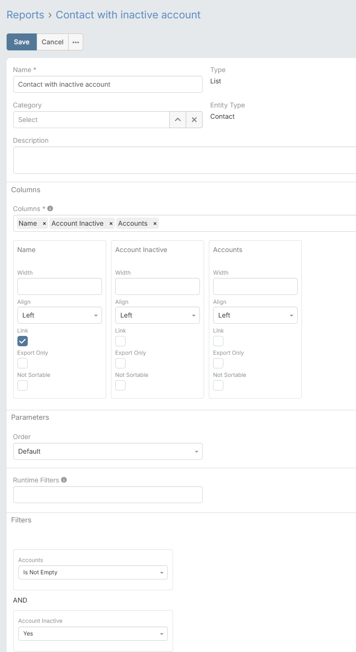Remove the Account Inactive column tag
This screenshot has width=356, height=652.
(111, 224)
